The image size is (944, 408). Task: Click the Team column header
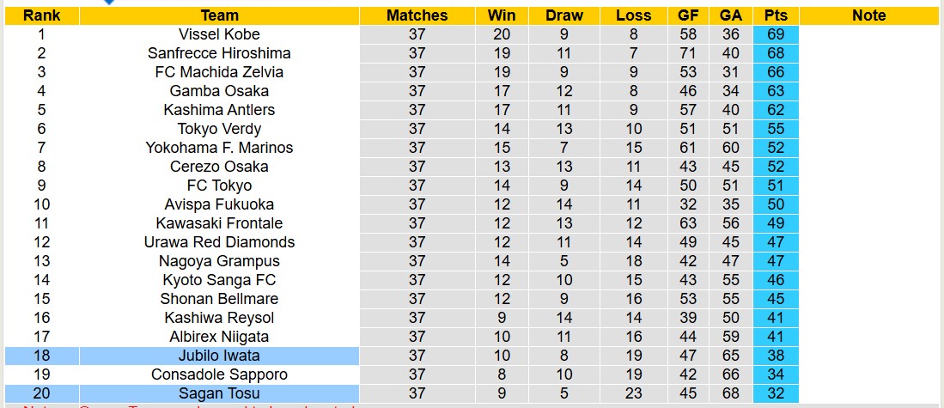tap(219, 15)
